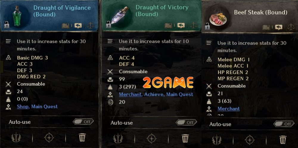Delete Draught of Vigilance with trash icon
This screenshot has height=148, width=298.
coord(82,137)
